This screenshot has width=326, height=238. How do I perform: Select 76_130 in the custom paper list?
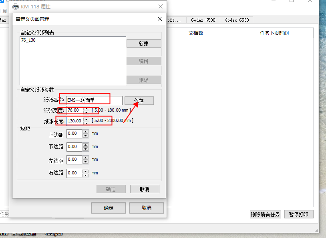(28, 40)
